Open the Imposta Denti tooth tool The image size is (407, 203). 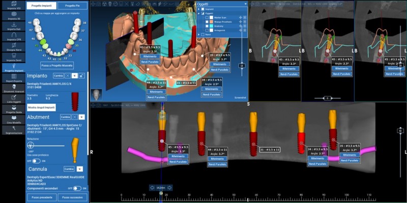click(x=14, y=57)
